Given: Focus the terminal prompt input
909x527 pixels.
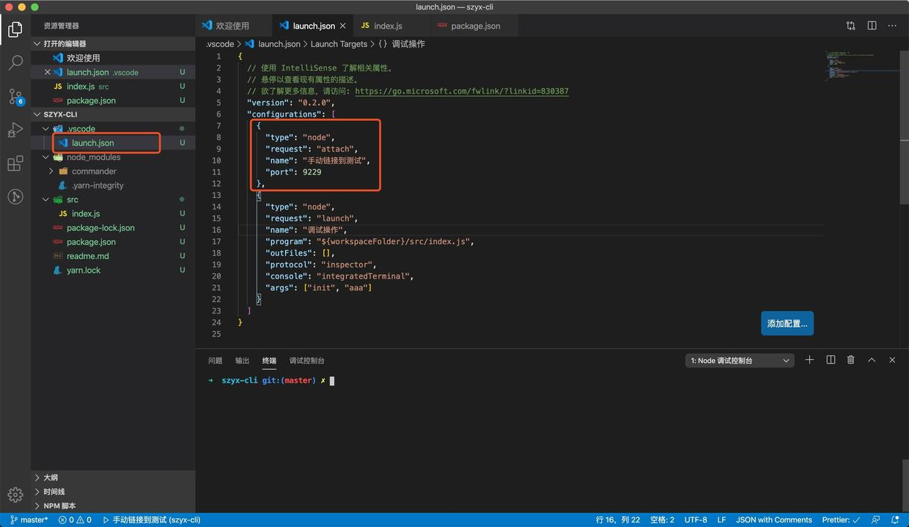Looking at the screenshot, I should tap(331, 381).
